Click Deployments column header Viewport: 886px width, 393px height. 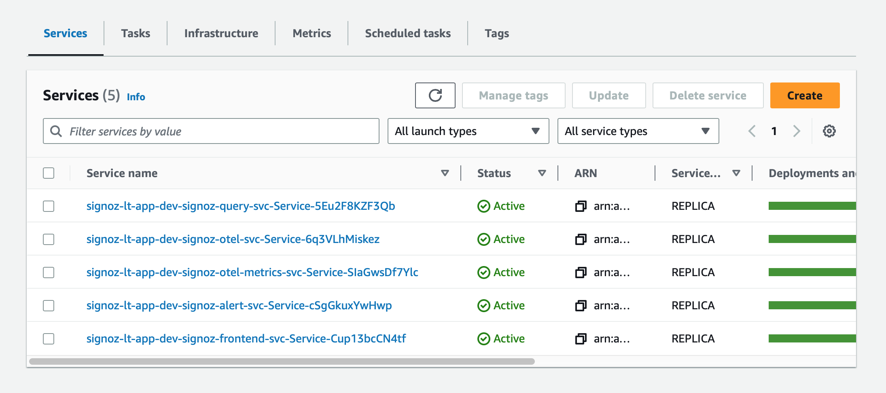point(812,173)
